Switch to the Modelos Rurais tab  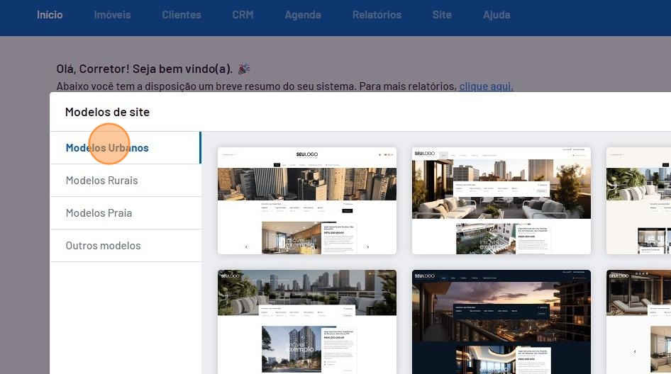(101, 181)
